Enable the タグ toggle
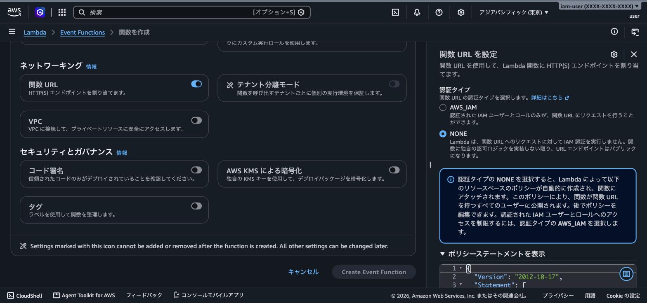Screen dimensions: 647x303 pyautogui.click(x=196, y=206)
